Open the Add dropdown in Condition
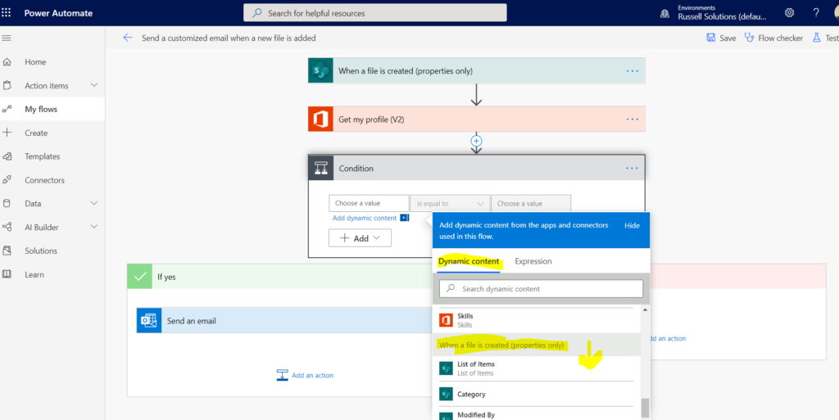 (361, 238)
